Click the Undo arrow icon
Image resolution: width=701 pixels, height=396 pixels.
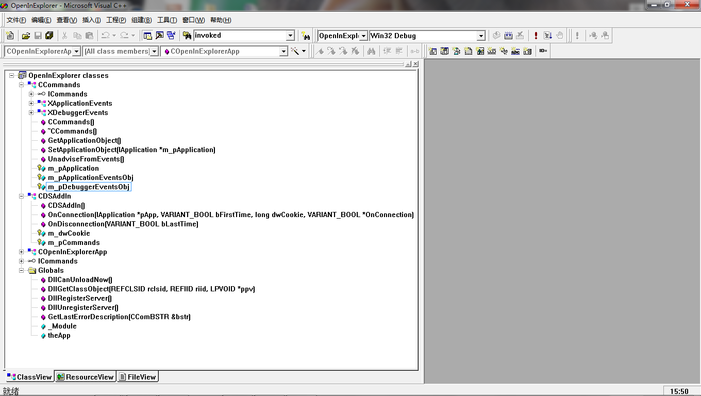click(105, 36)
